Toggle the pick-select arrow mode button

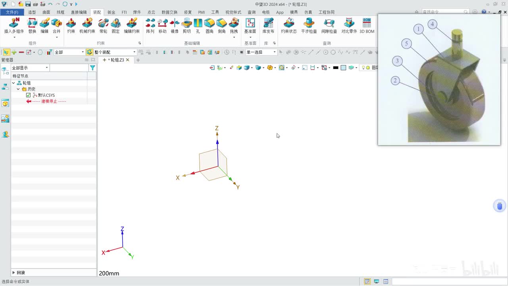pyautogui.click(x=6, y=52)
